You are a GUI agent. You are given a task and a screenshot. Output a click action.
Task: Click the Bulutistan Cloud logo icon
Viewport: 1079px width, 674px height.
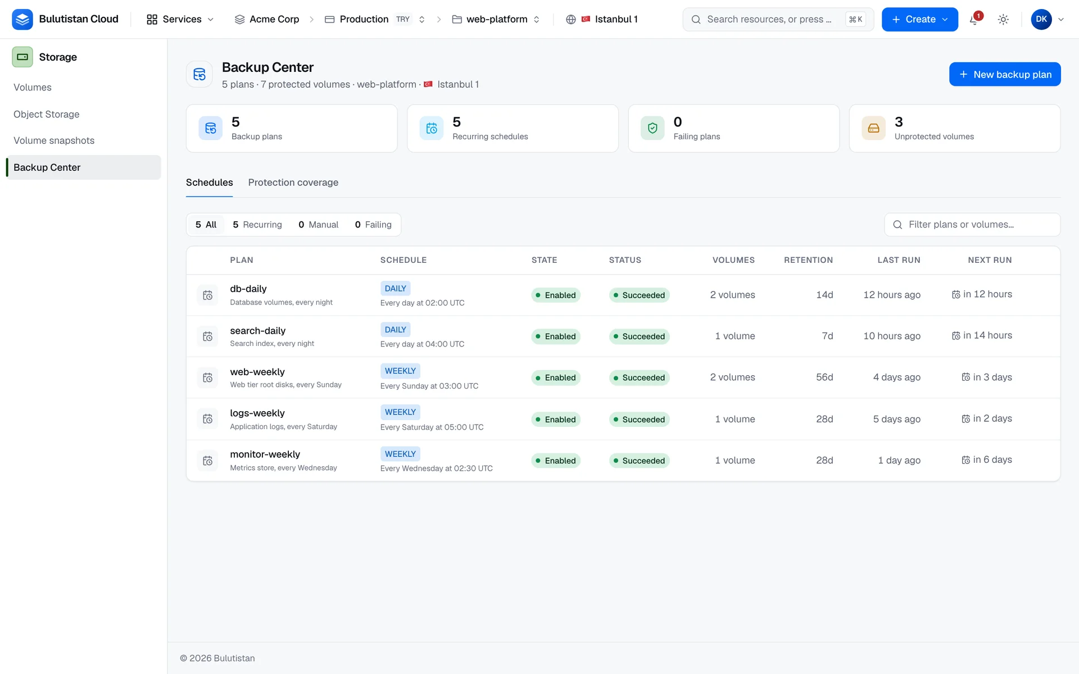pyautogui.click(x=22, y=19)
